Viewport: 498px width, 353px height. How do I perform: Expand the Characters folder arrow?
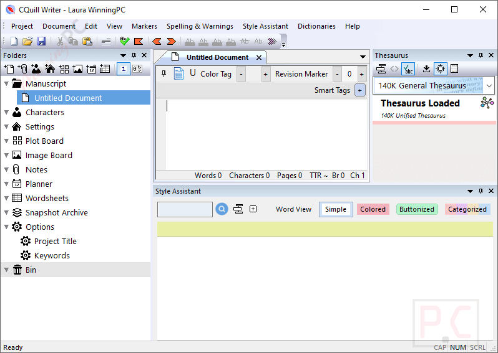pyautogui.click(x=6, y=112)
